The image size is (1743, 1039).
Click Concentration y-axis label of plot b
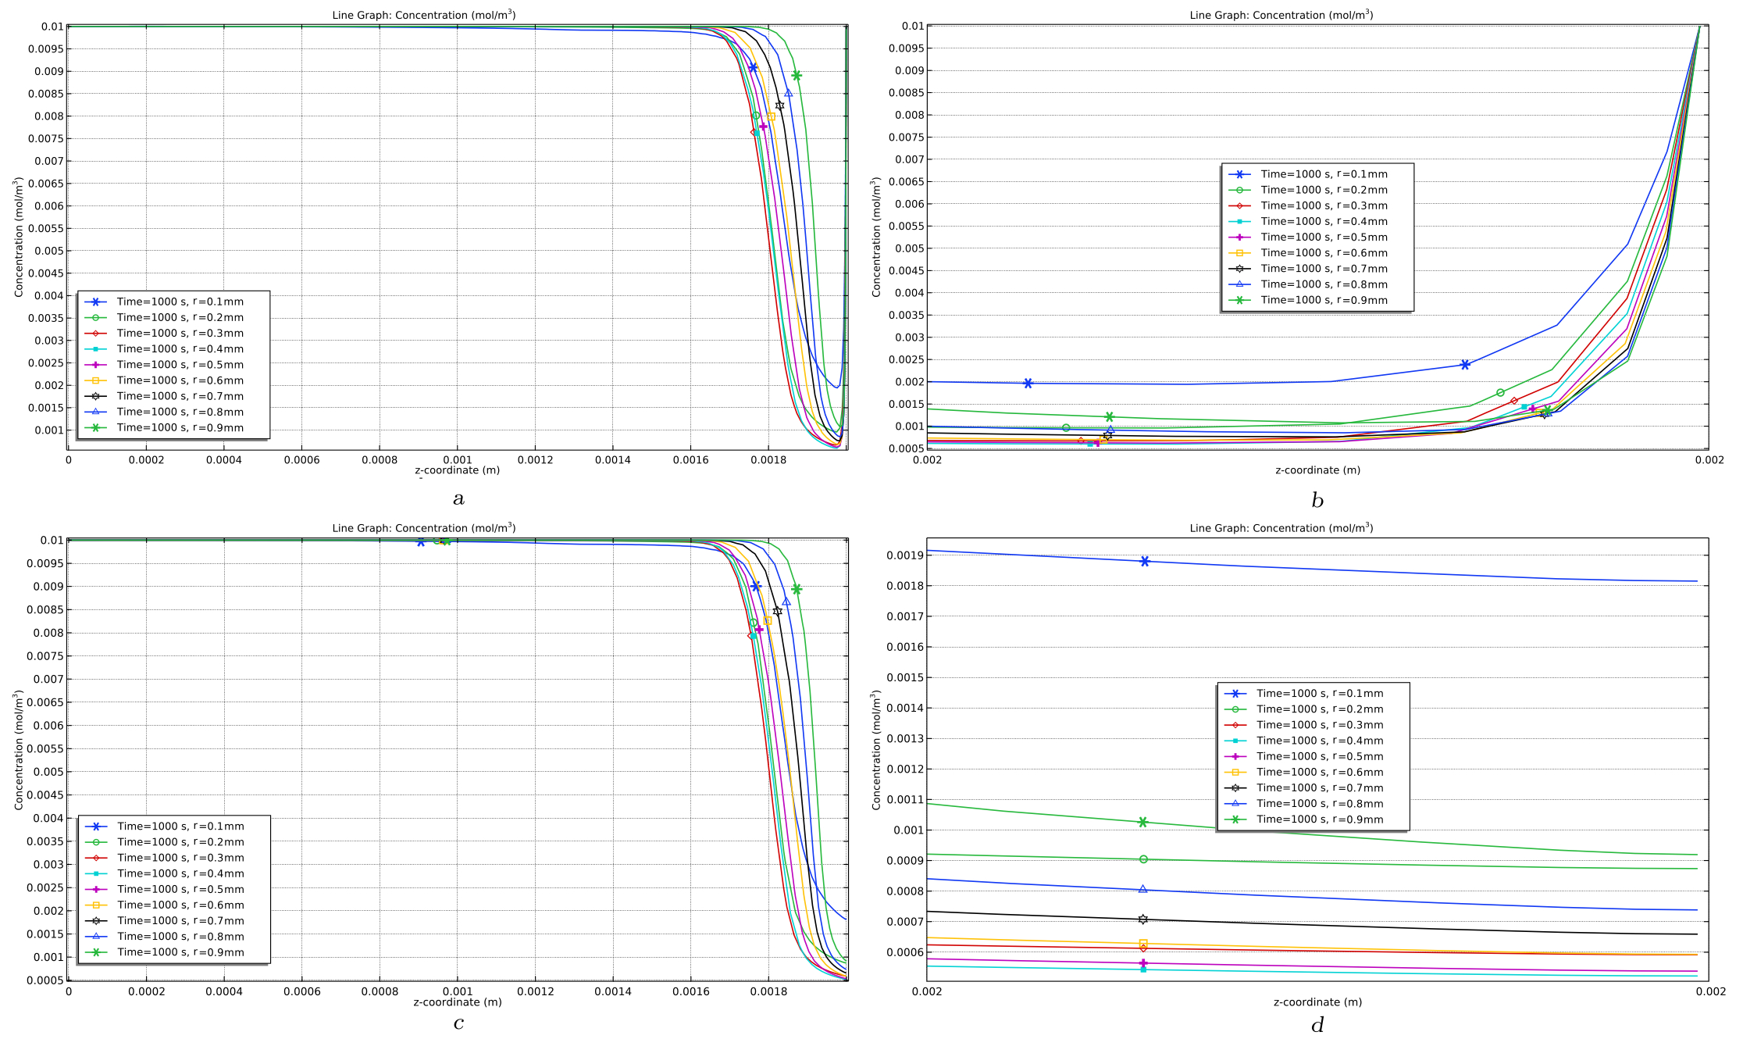pyautogui.click(x=876, y=237)
